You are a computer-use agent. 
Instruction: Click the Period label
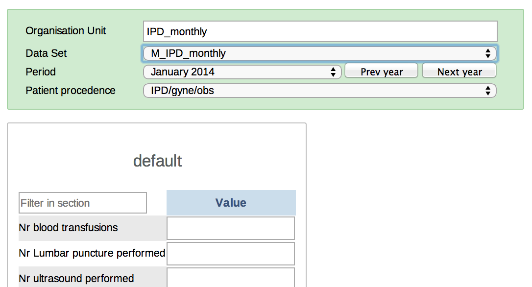click(41, 72)
